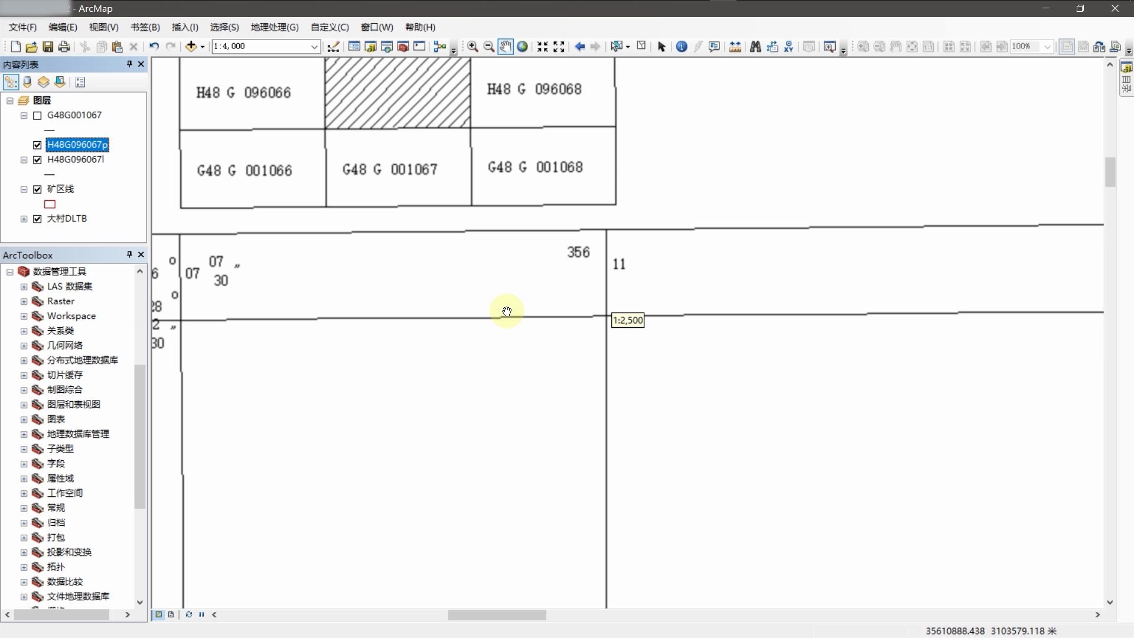Enable the G48G001067 layer checkbox
This screenshot has width=1134, height=638.
[x=38, y=116]
